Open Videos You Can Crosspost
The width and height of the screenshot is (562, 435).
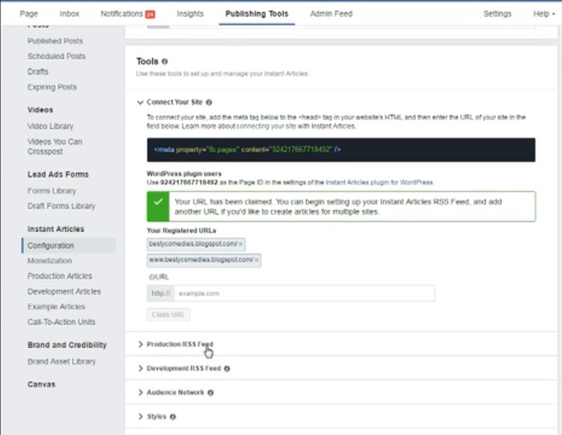point(55,147)
